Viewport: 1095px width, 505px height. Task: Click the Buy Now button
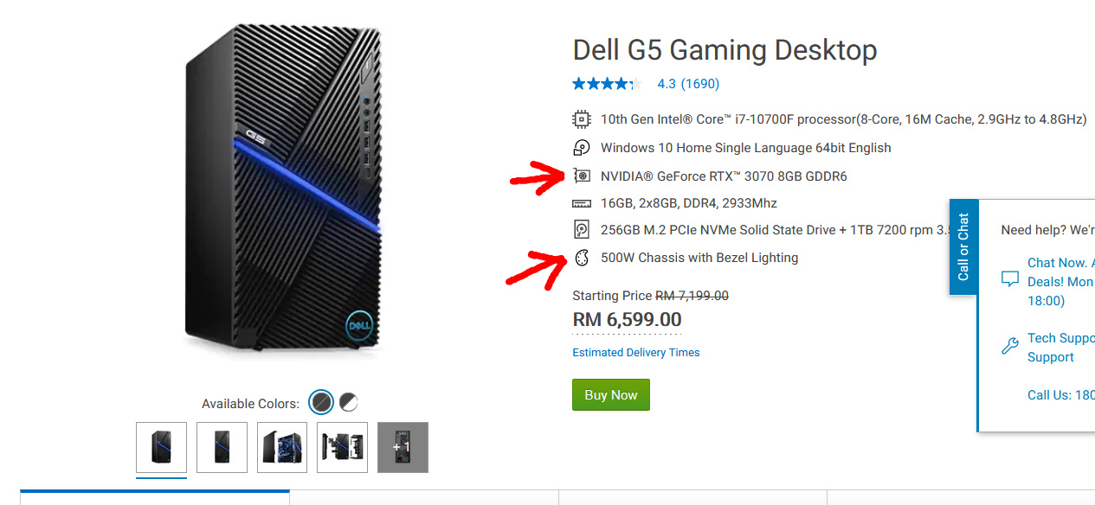click(x=610, y=395)
